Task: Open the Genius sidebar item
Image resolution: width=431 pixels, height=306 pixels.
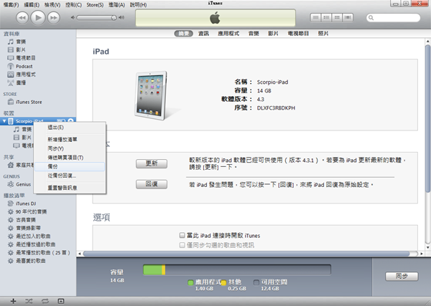Action: point(24,184)
